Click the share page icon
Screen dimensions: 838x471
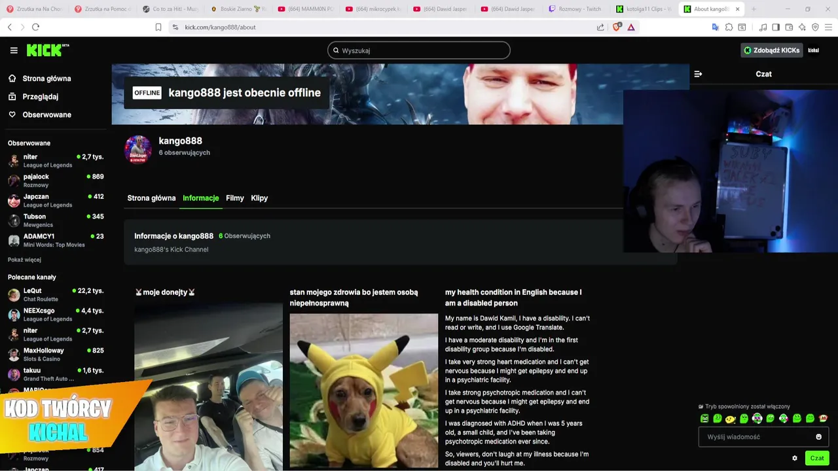(600, 27)
